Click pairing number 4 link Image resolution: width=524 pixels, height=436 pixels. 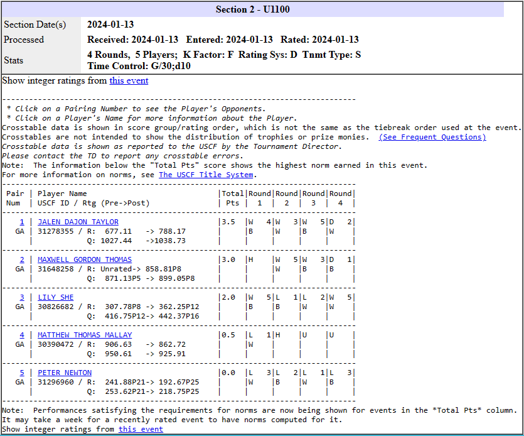click(21, 335)
